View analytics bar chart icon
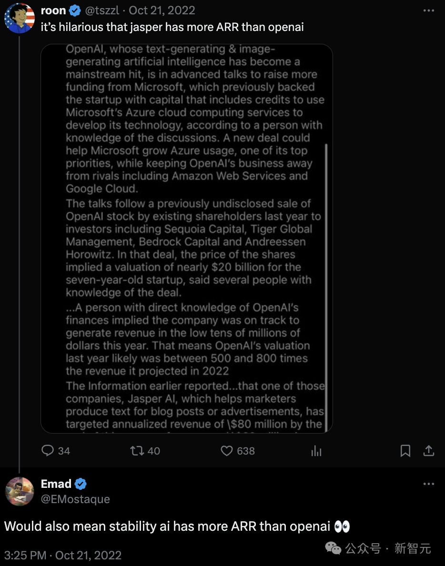 click(x=316, y=451)
